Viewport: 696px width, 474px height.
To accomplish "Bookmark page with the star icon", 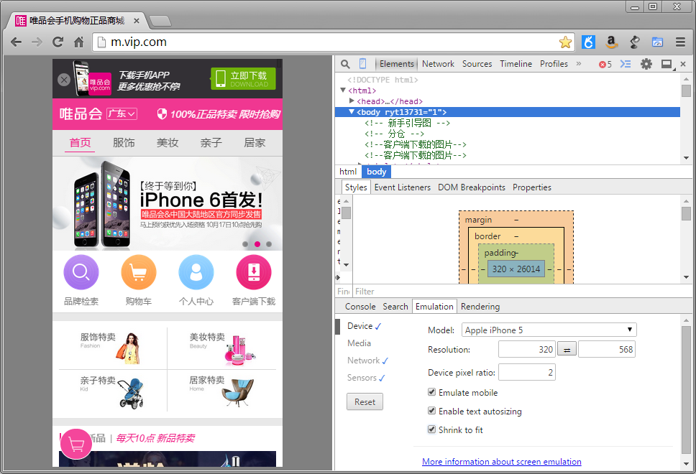I will [x=565, y=42].
